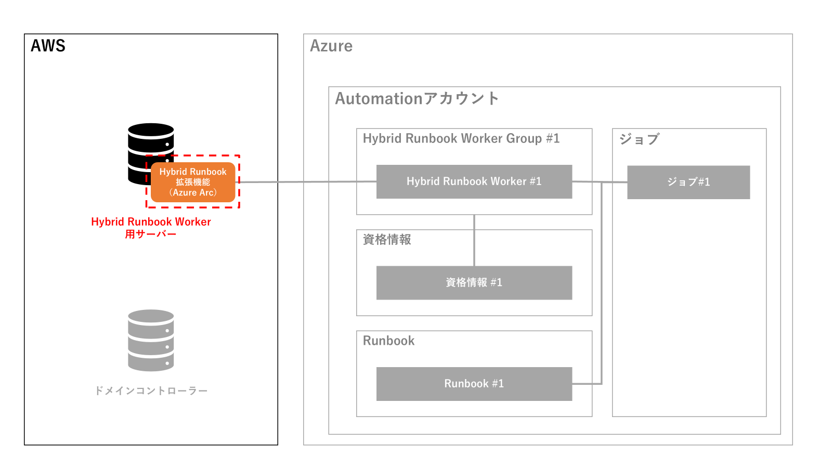Click the Azure title text
This screenshot has width=832, height=468.
[x=331, y=46]
